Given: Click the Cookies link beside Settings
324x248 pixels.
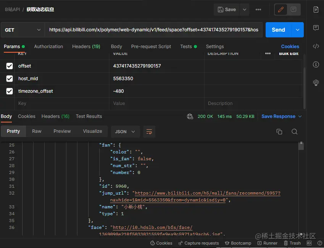Looking at the screenshot, I should click(290, 47).
